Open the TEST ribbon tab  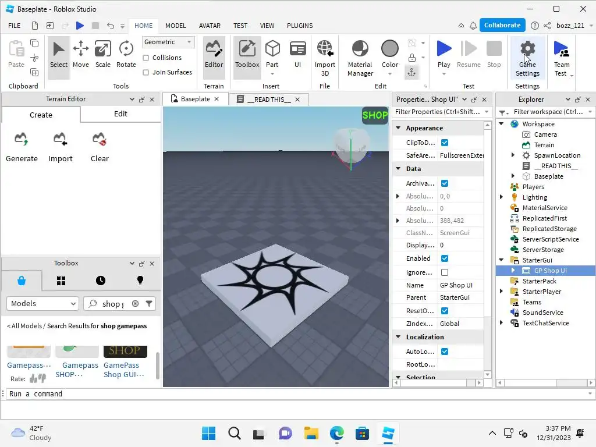click(240, 26)
